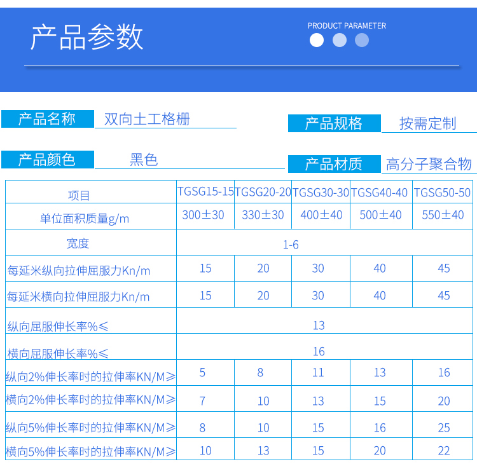This screenshot has width=477, height=464.
Task: Click TGSG15-15 value 15 in 横向拉伸屈服力 row
Action: (205, 296)
